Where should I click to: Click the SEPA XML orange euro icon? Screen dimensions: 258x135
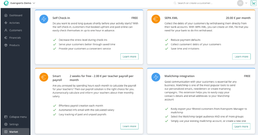click(x=156, y=19)
